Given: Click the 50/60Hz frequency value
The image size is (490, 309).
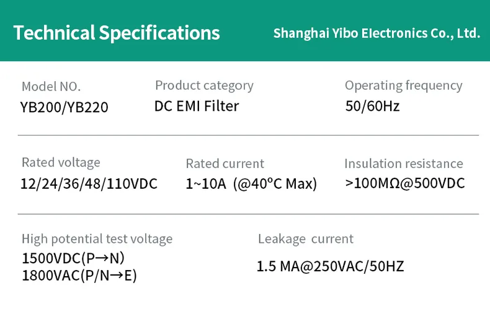Looking at the screenshot, I should coord(372,106).
